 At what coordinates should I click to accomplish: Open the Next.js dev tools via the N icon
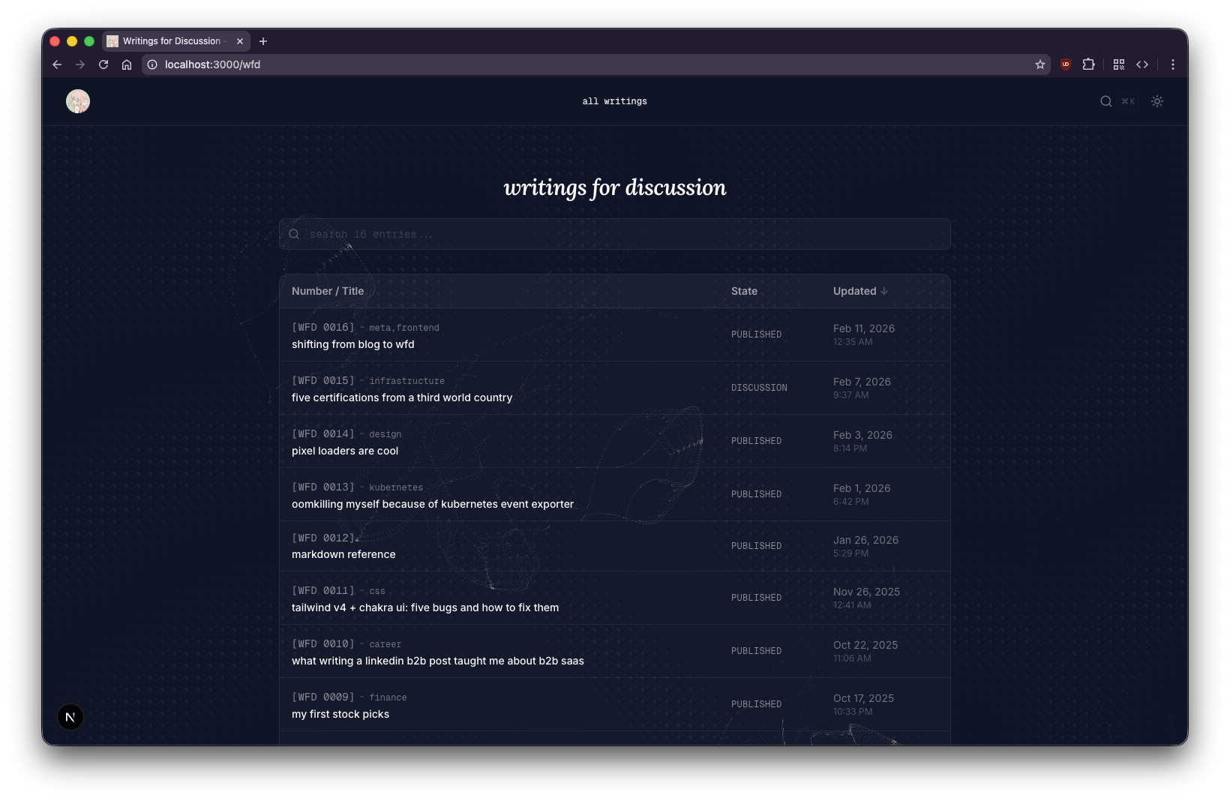(x=70, y=717)
